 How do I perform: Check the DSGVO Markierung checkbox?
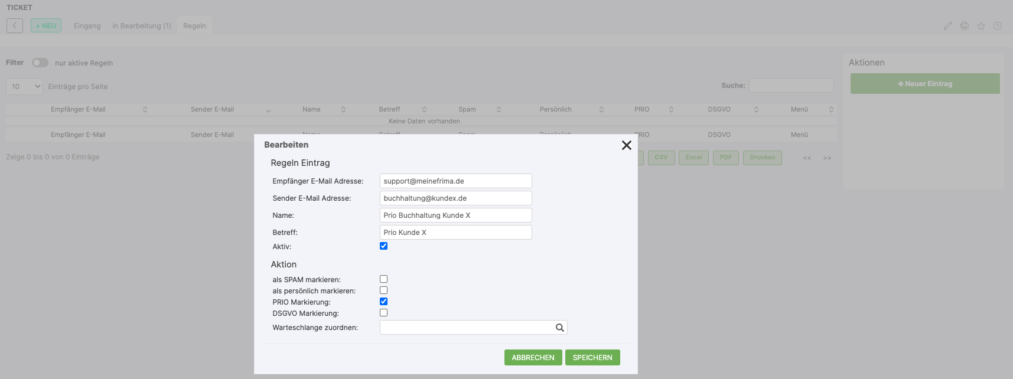(x=383, y=313)
